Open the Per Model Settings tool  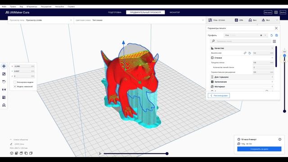4,97
